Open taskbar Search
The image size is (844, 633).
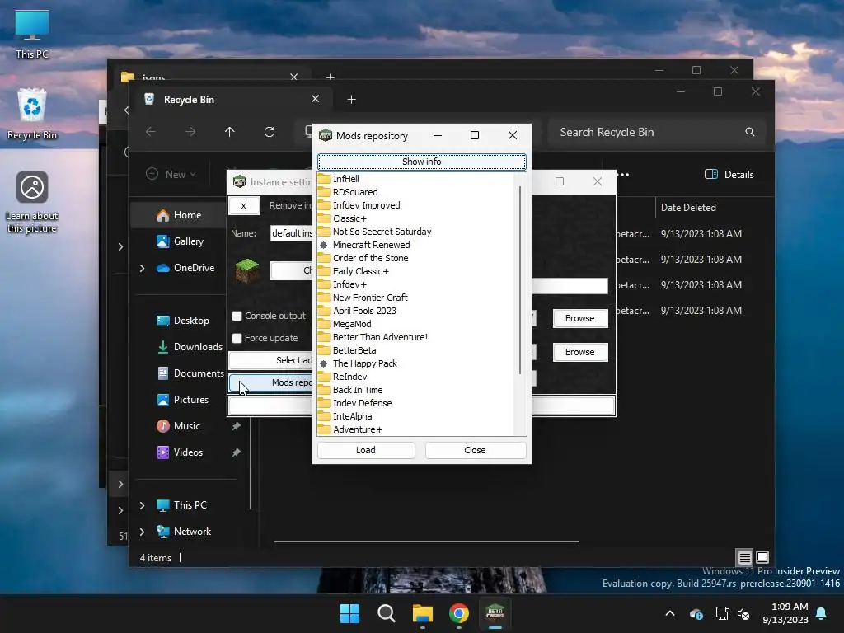click(386, 613)
